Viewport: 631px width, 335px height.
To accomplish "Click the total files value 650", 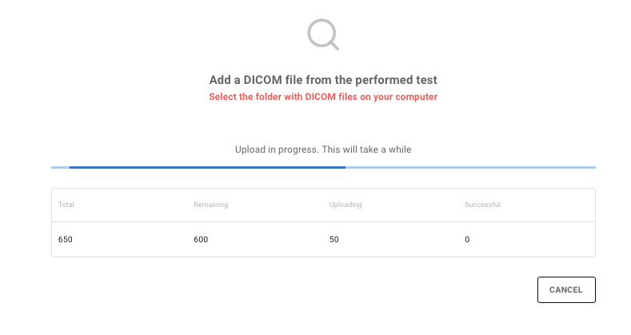I will click(x=66, y=239).
